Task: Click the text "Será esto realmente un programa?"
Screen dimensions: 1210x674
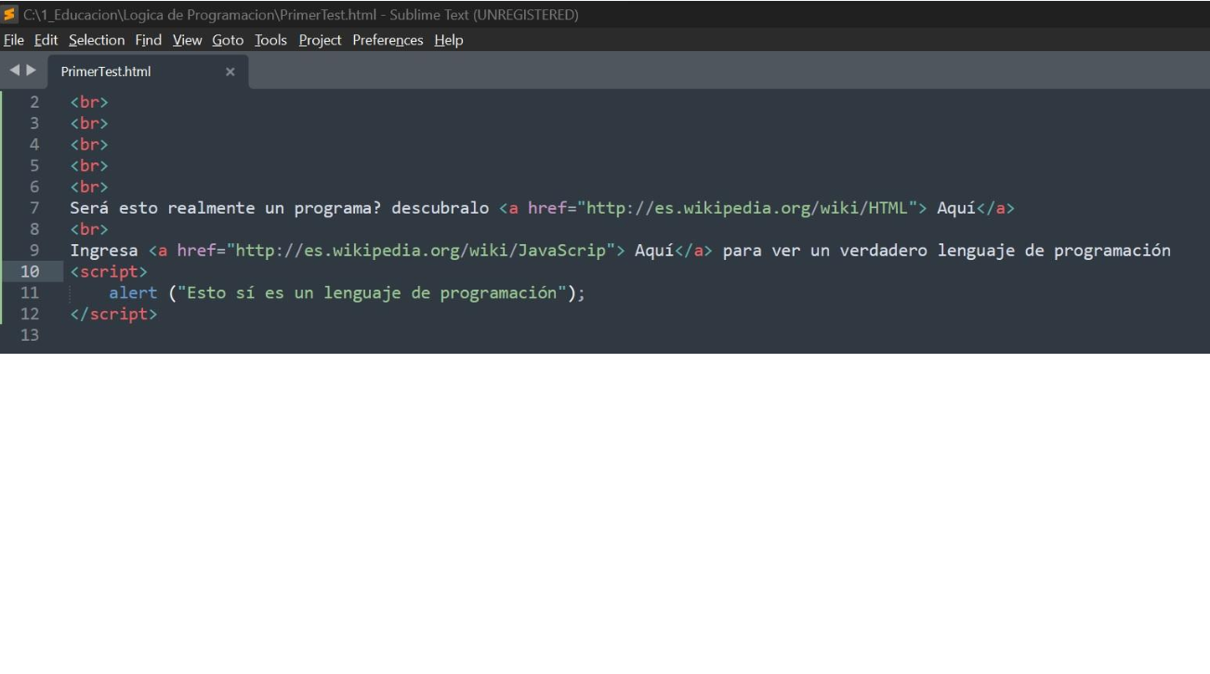Action: pyautogui.click(x=226, y=208)
